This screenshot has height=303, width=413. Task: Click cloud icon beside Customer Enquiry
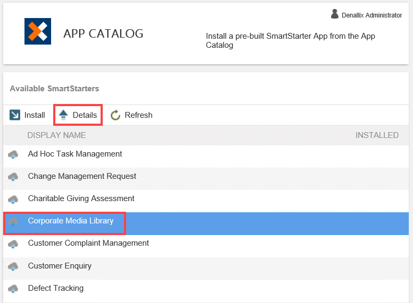click(x=13, y=266)
